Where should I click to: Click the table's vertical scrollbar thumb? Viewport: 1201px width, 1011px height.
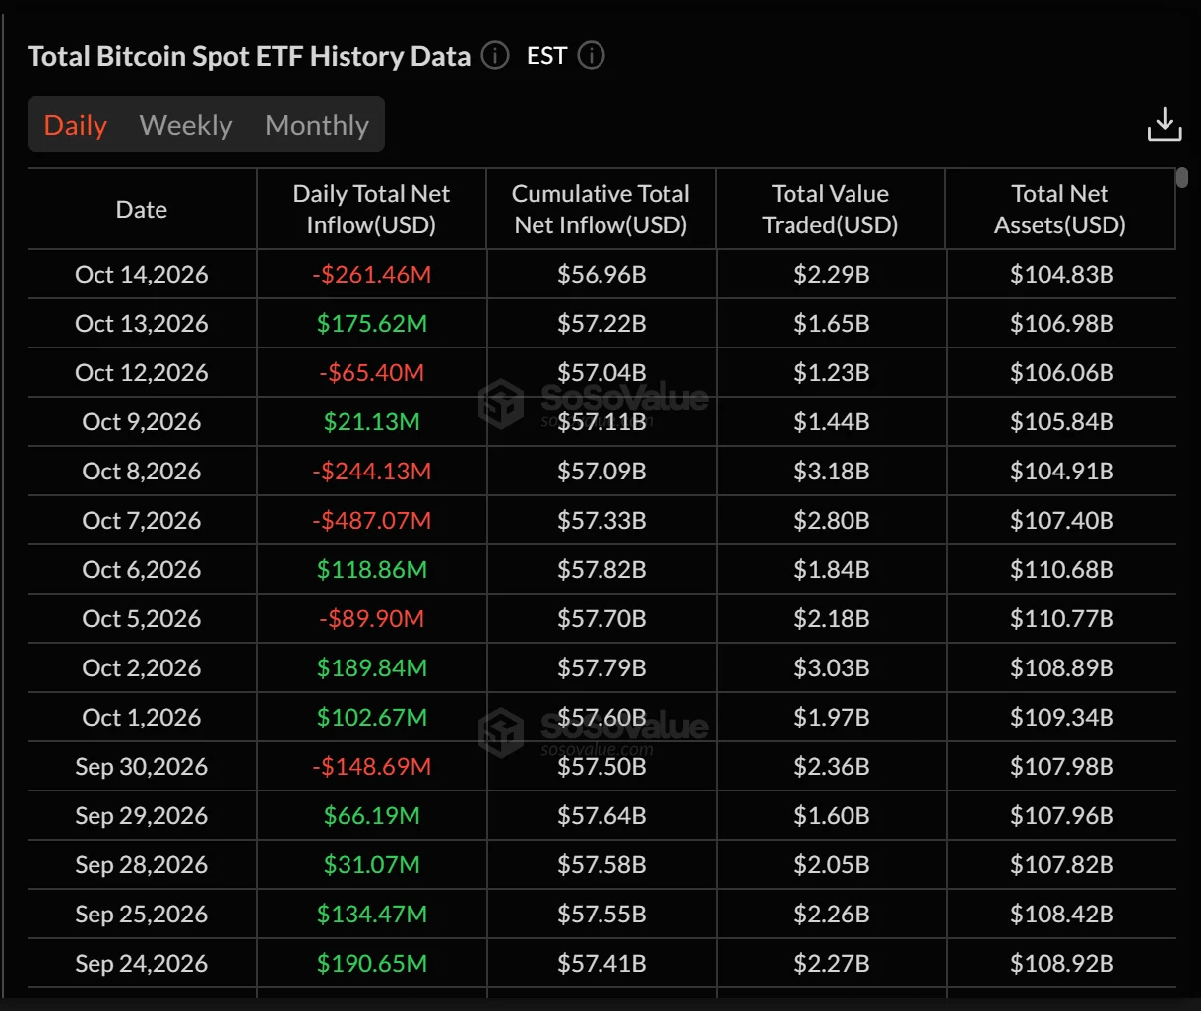pyautogui.click(x=1182, y=178)
